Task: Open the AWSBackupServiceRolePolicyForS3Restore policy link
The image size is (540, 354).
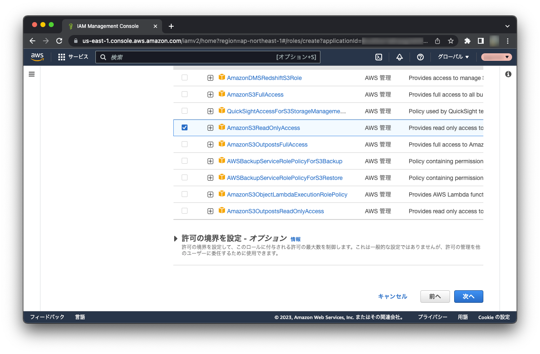Action: (x=285, y=178)
